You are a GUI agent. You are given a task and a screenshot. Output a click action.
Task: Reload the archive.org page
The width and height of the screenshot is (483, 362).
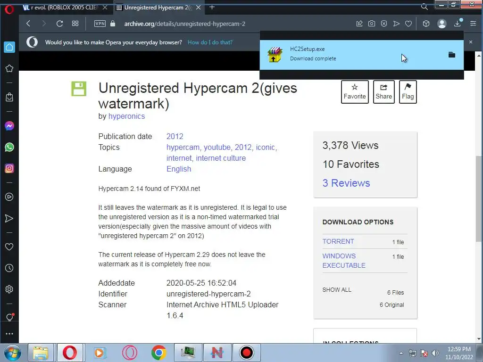(x=60, y=24)
